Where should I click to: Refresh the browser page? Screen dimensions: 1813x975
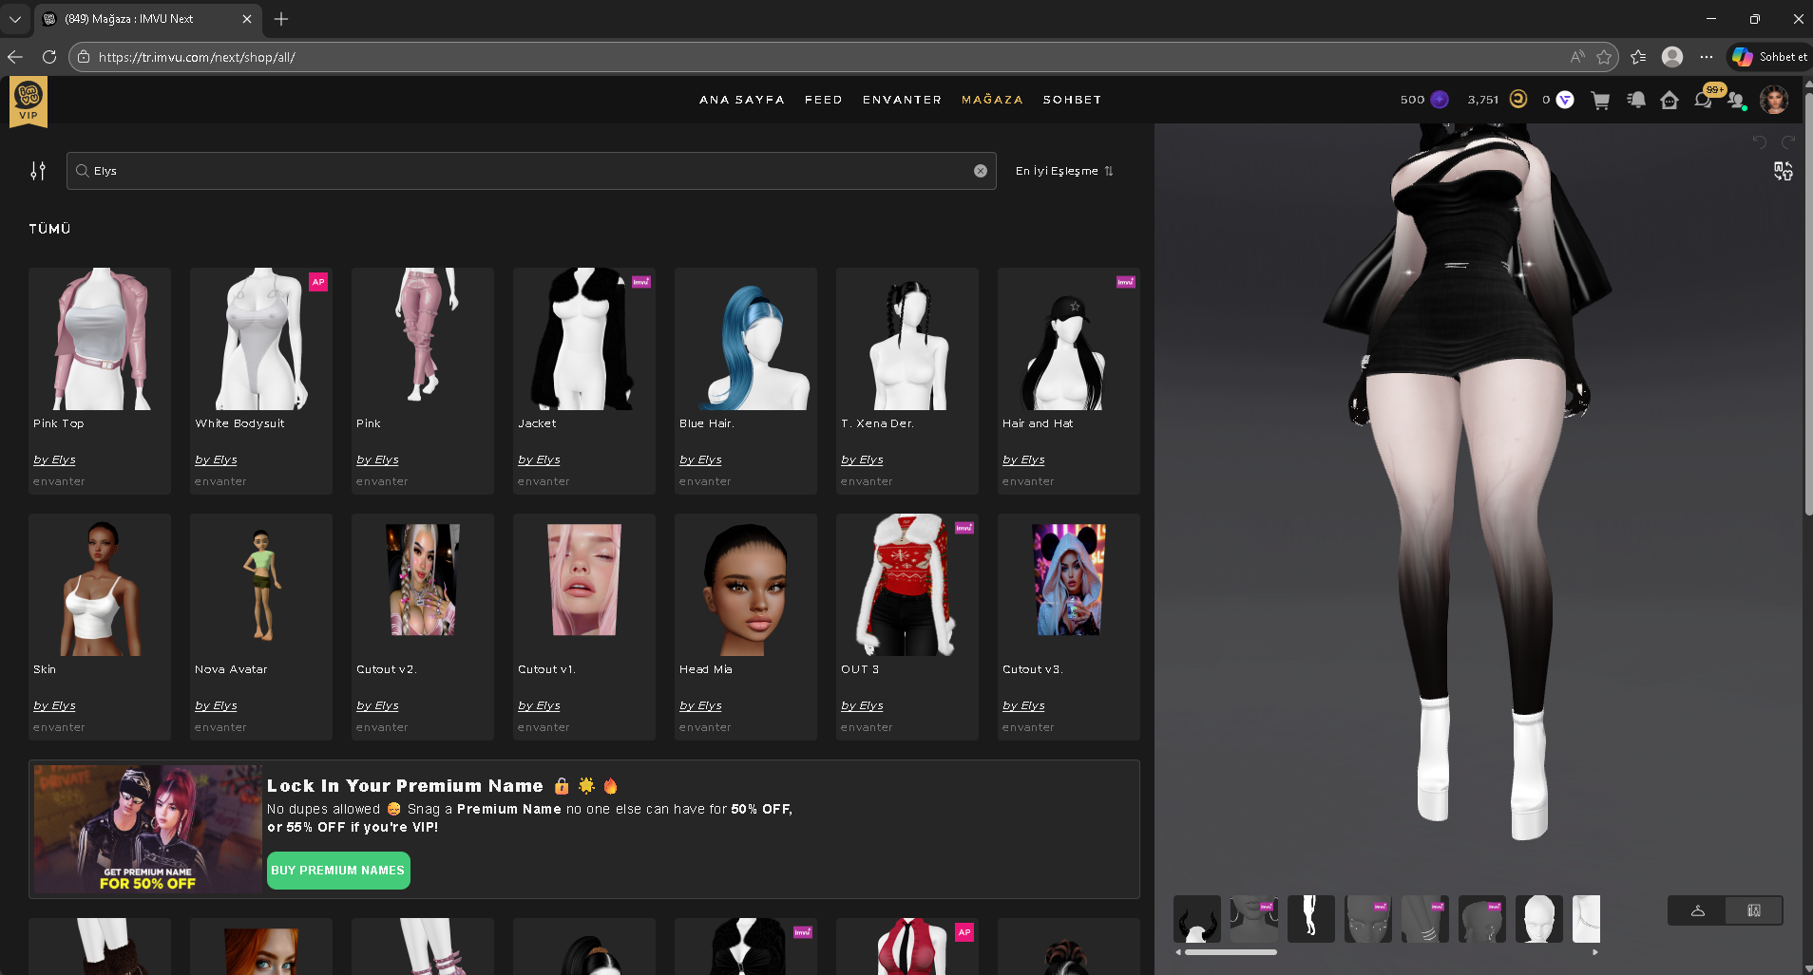coord(49,57)
